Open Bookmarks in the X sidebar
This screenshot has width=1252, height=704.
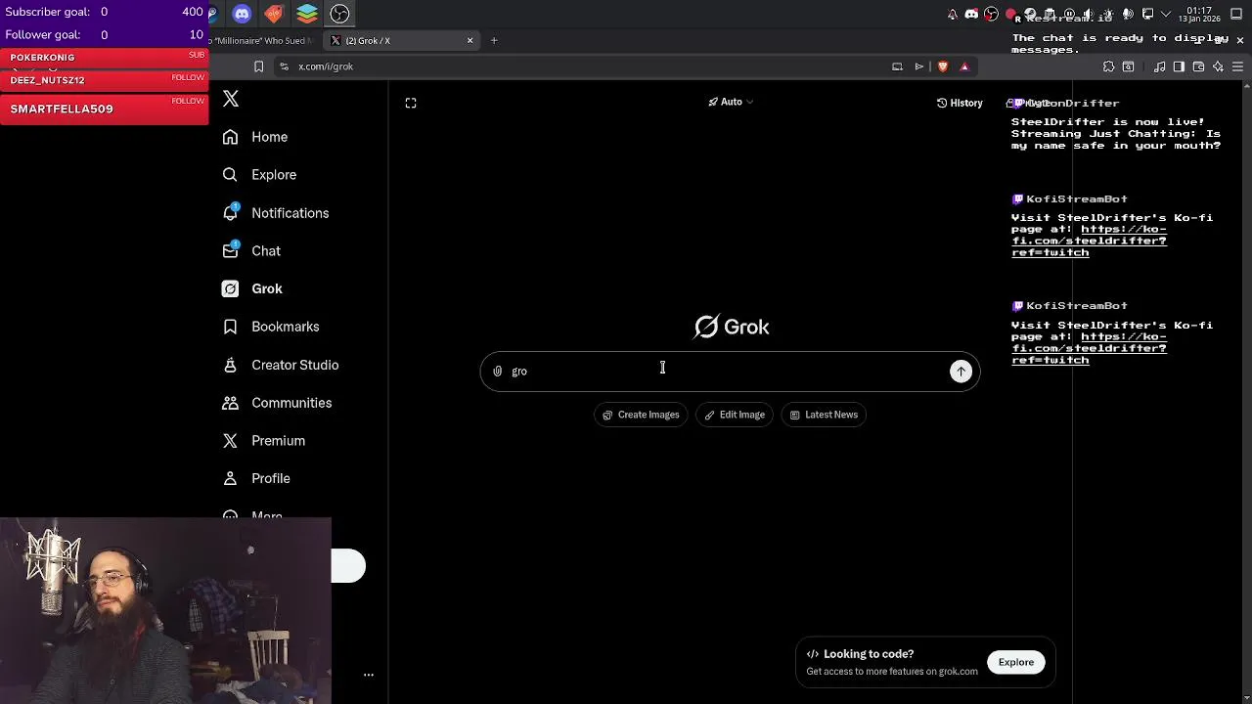coord(271,327)
